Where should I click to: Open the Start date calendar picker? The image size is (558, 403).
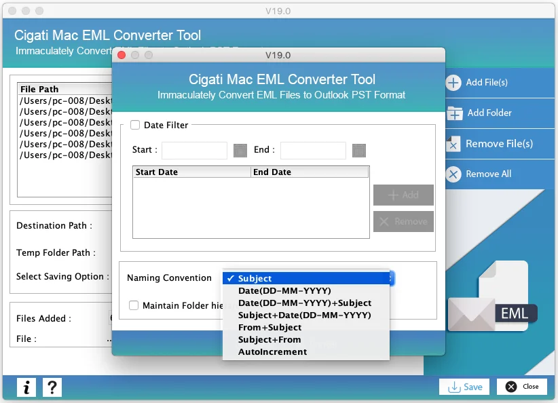240,150
